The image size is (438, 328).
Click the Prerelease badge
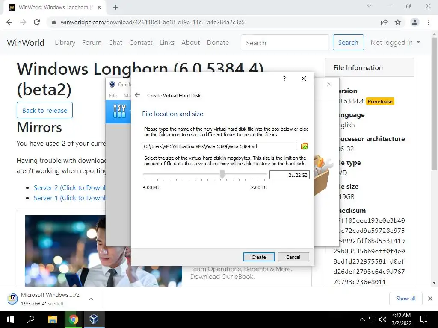380,102
